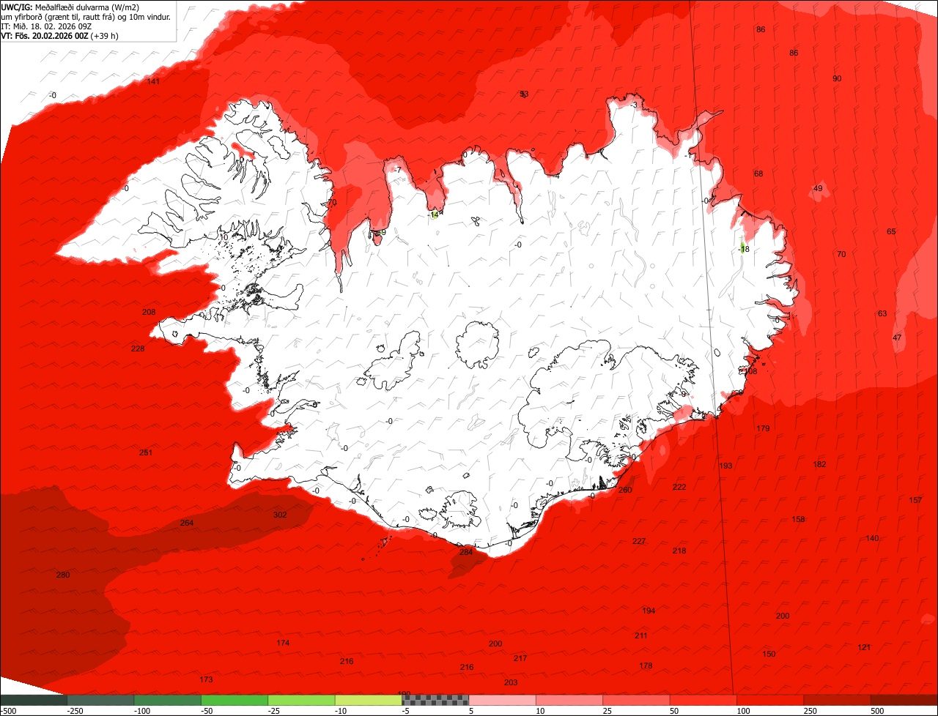Click the flux value 280
This screenshot has height=716, width=938.
pyautogui.click(x=63, y=575)
